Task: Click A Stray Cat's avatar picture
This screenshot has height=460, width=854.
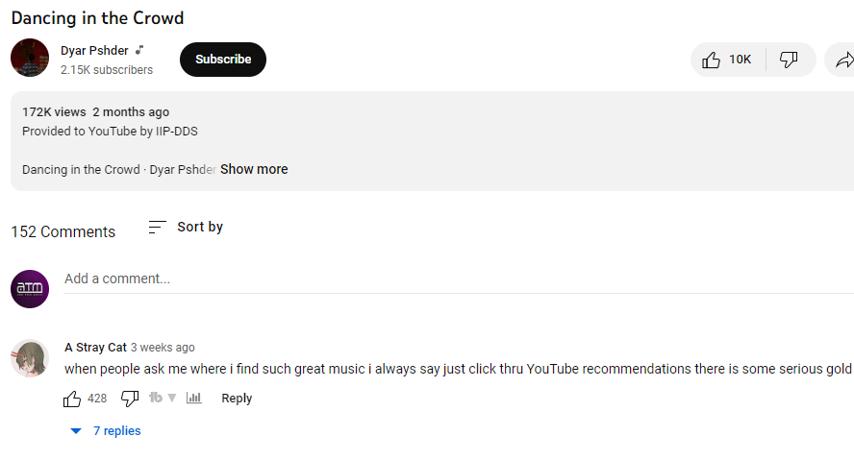Action: point(30,358)
